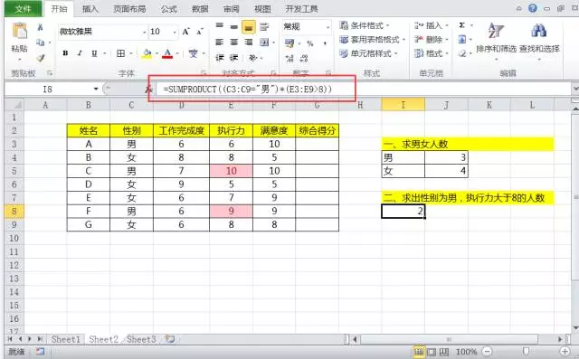Click the percent style icon
The height and width of the screenshot is (359, 579).
click(309, 43)
